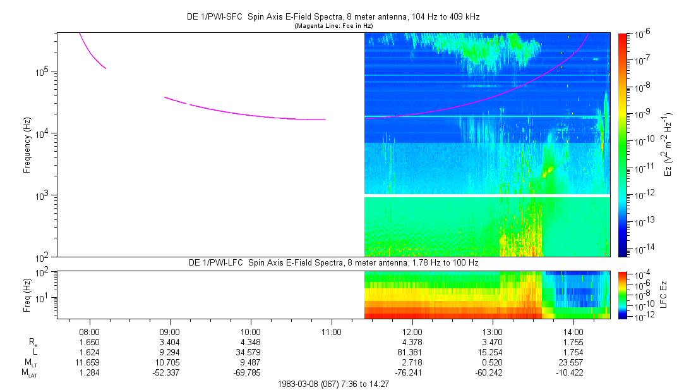Click the Ez units colorbar label
Screen dimensions: 684x392
point(669,145)
